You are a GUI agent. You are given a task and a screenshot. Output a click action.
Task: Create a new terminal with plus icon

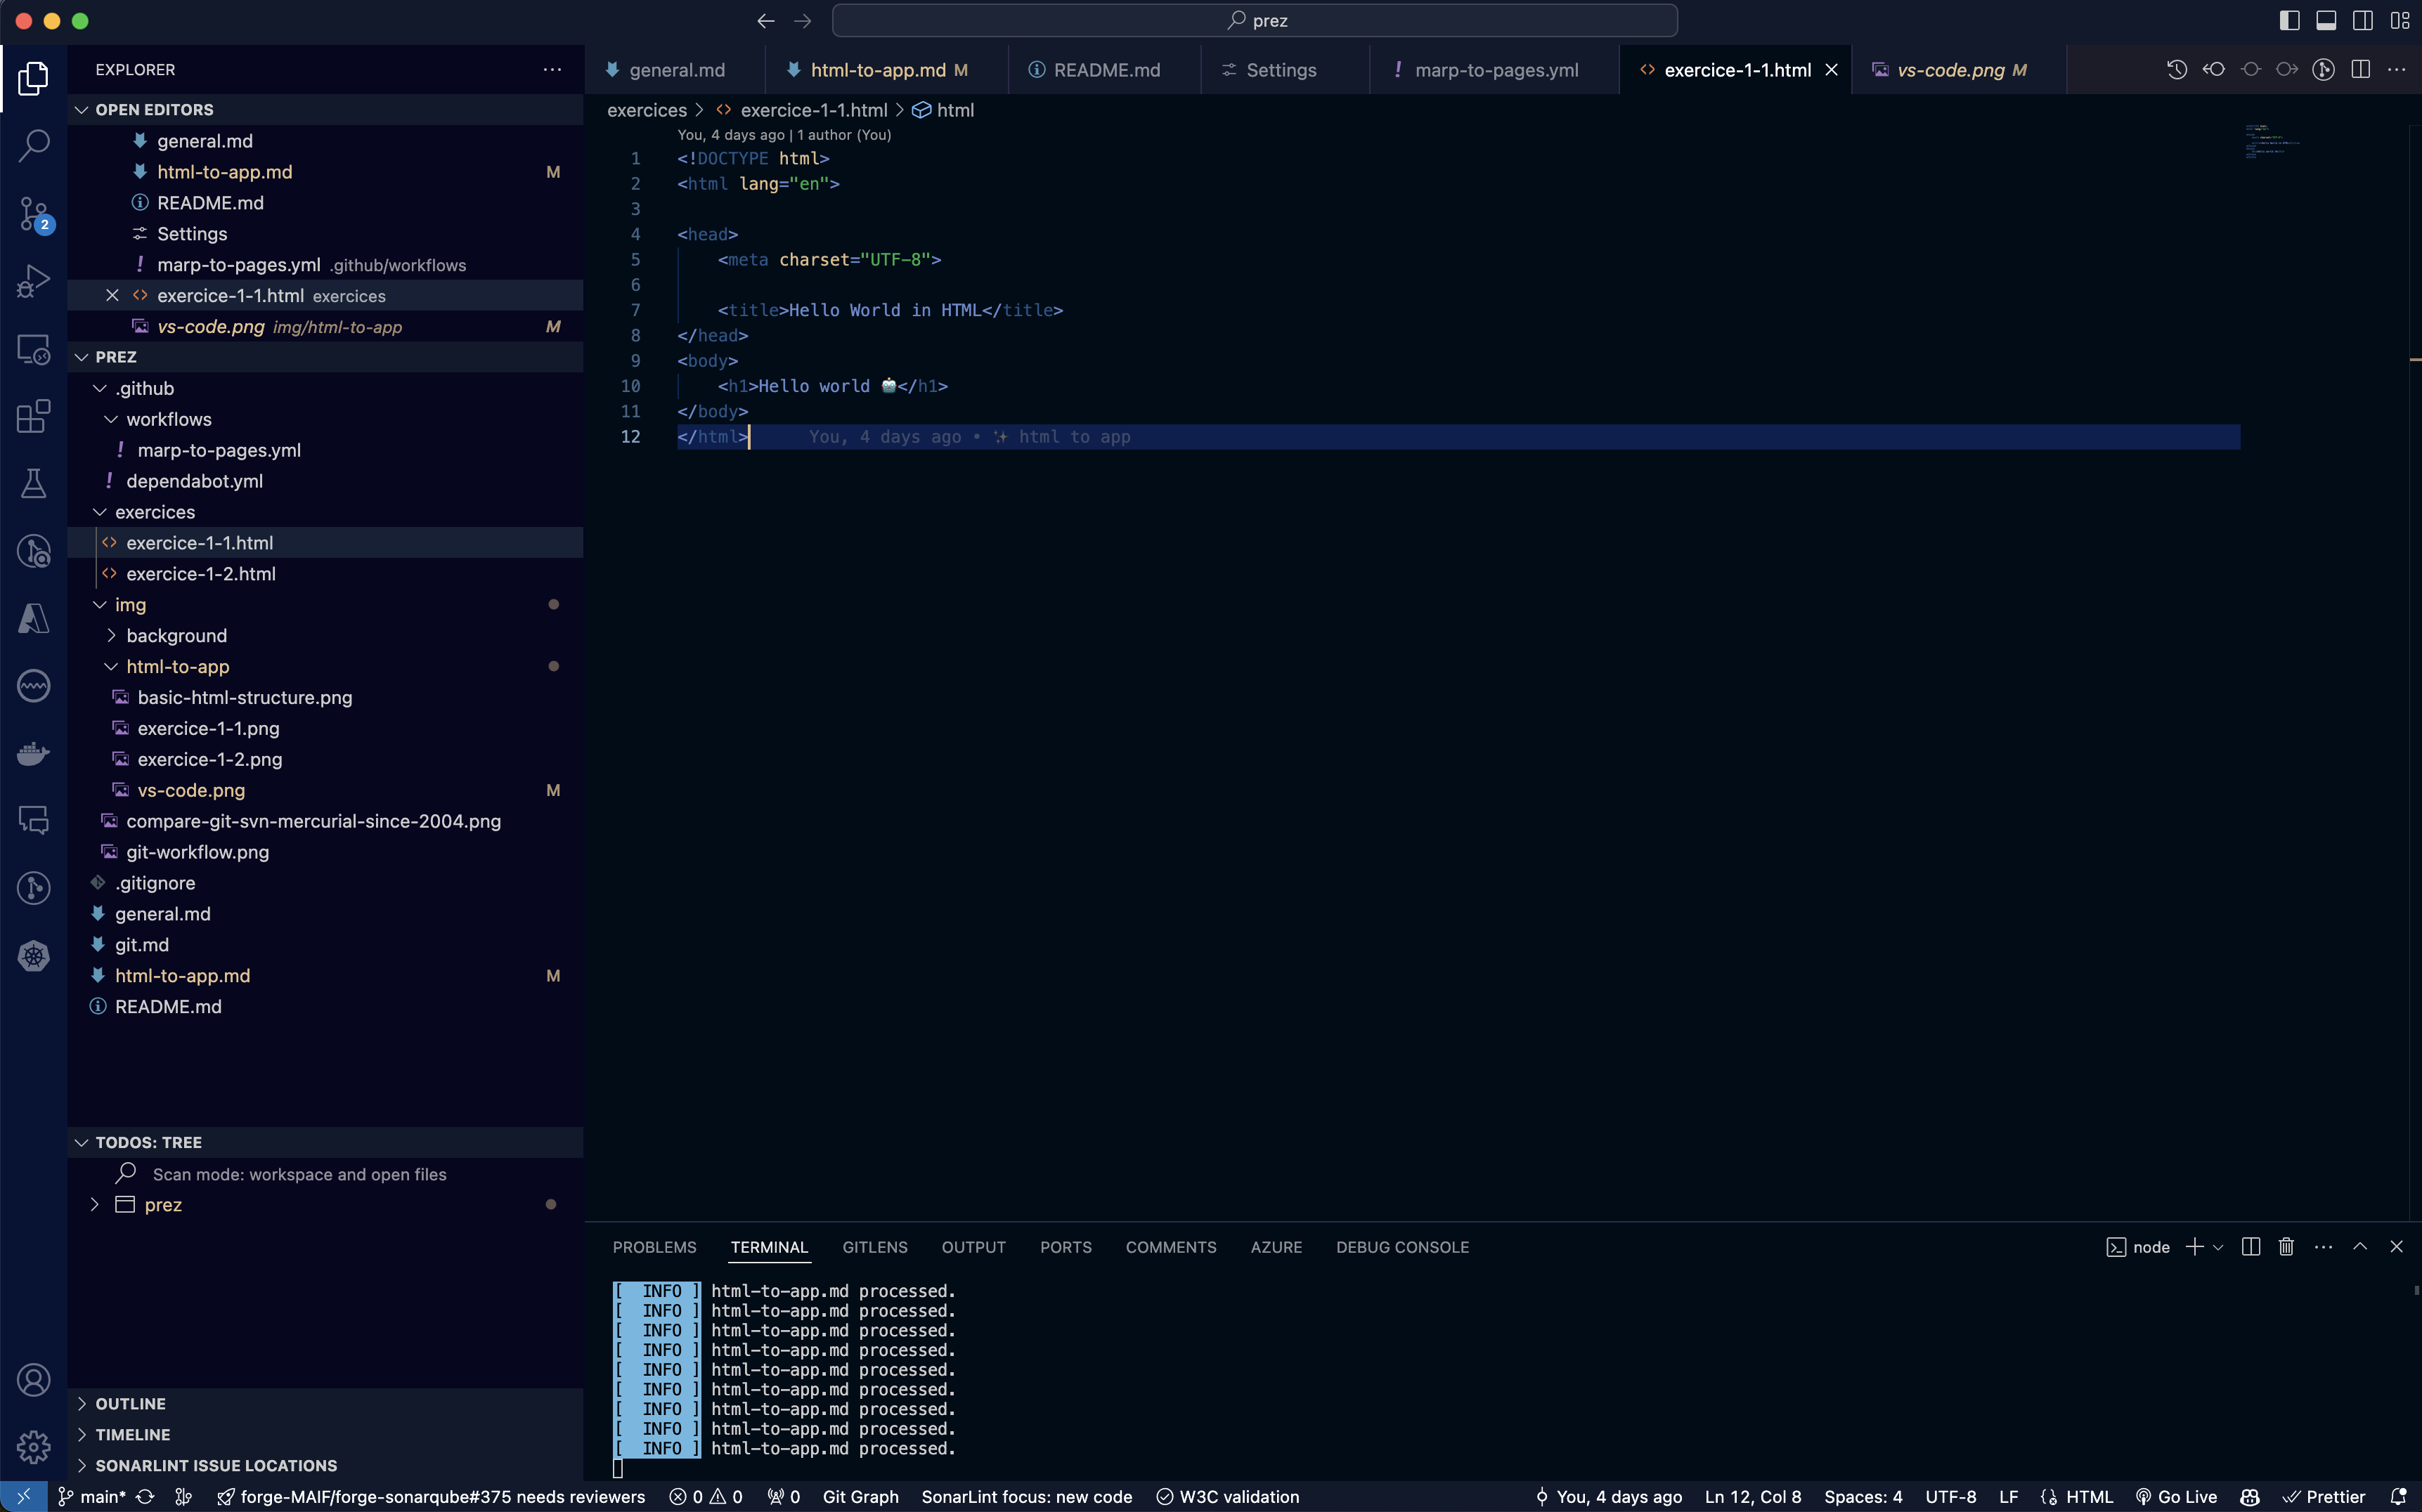pyautogui.click(x=2194, y=1247)
